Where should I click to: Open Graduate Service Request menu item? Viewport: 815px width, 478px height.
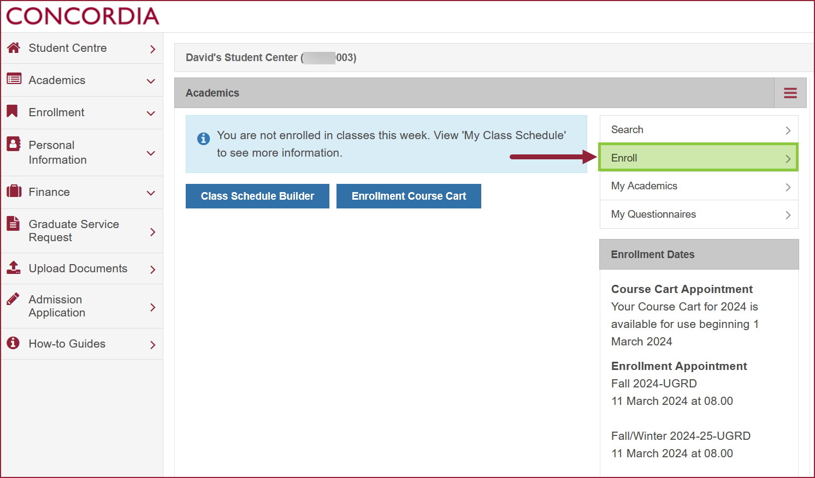[x=82, y=231]
